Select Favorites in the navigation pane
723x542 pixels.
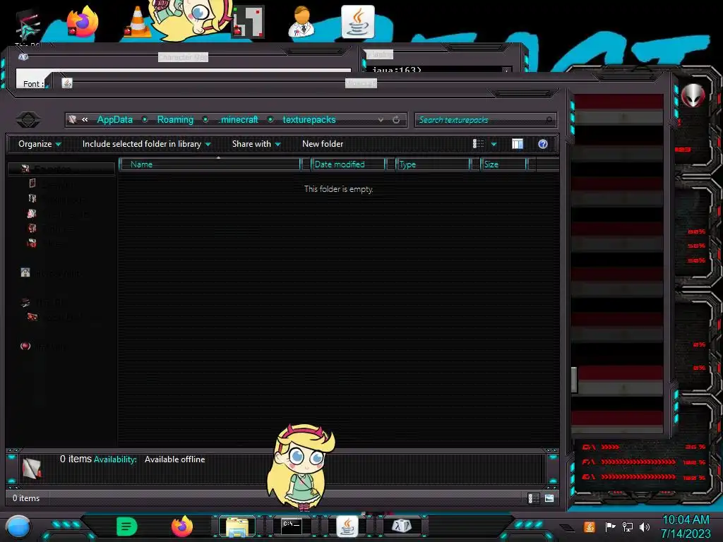[61, 169]
